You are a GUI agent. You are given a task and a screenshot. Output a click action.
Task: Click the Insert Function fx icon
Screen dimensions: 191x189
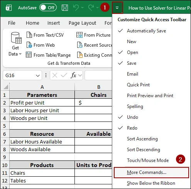[74, 75]
